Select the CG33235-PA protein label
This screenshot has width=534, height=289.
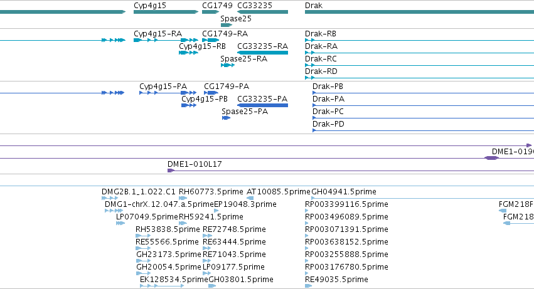point(262,99)
